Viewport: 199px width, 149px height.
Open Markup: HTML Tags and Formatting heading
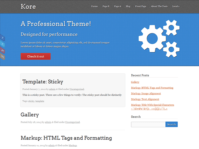[x=66, y=138]
